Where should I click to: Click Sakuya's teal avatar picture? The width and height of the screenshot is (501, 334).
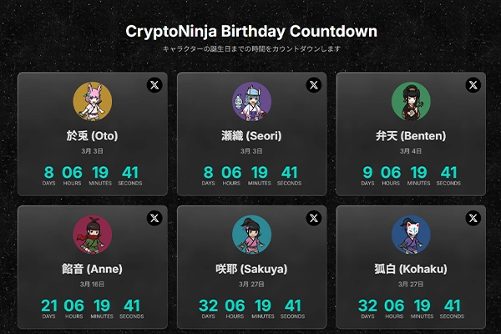click(251, 234)
